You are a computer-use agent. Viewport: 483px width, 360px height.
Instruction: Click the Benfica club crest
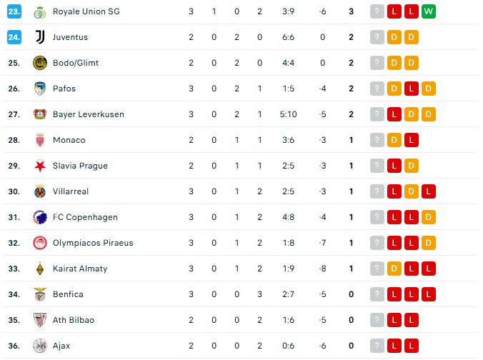point(39,294)
